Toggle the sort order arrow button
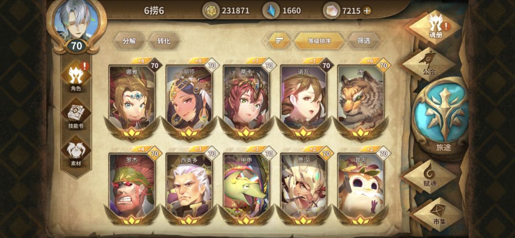The image size is (515, 238). tap(279, 41)
